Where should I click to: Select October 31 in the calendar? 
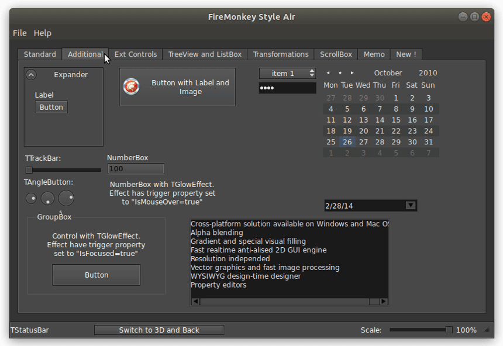[429, 142]
